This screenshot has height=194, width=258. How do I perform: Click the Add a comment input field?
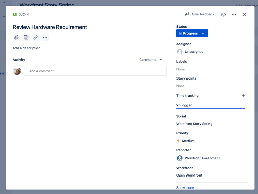[95, 71]
